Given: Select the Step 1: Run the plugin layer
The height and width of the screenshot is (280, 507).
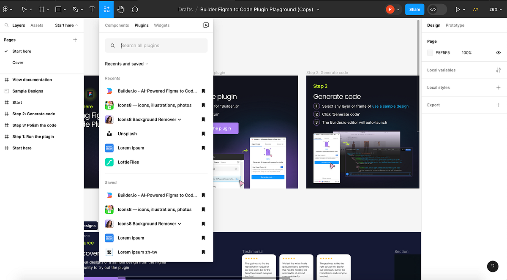Looking at the screenshot, I should coord(33,136).
